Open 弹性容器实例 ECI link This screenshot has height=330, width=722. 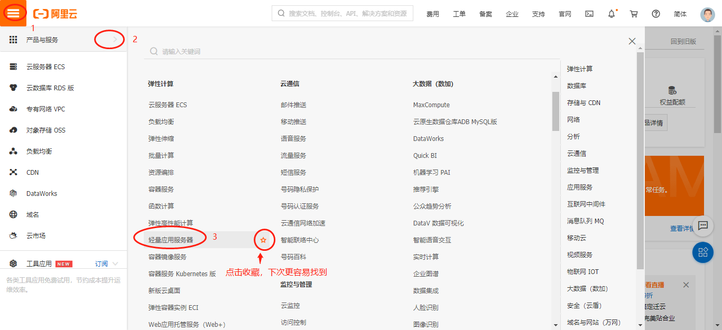coord(173,308)
